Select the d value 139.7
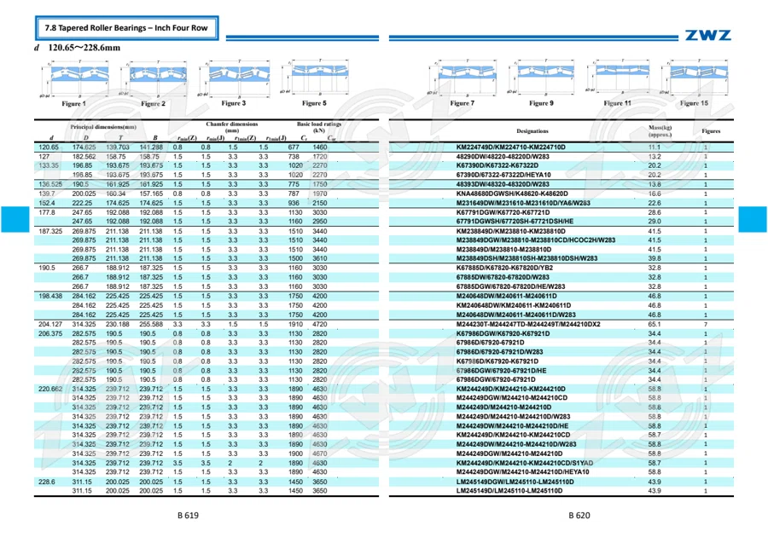The image size is (768, 543). tap(47, 194)
